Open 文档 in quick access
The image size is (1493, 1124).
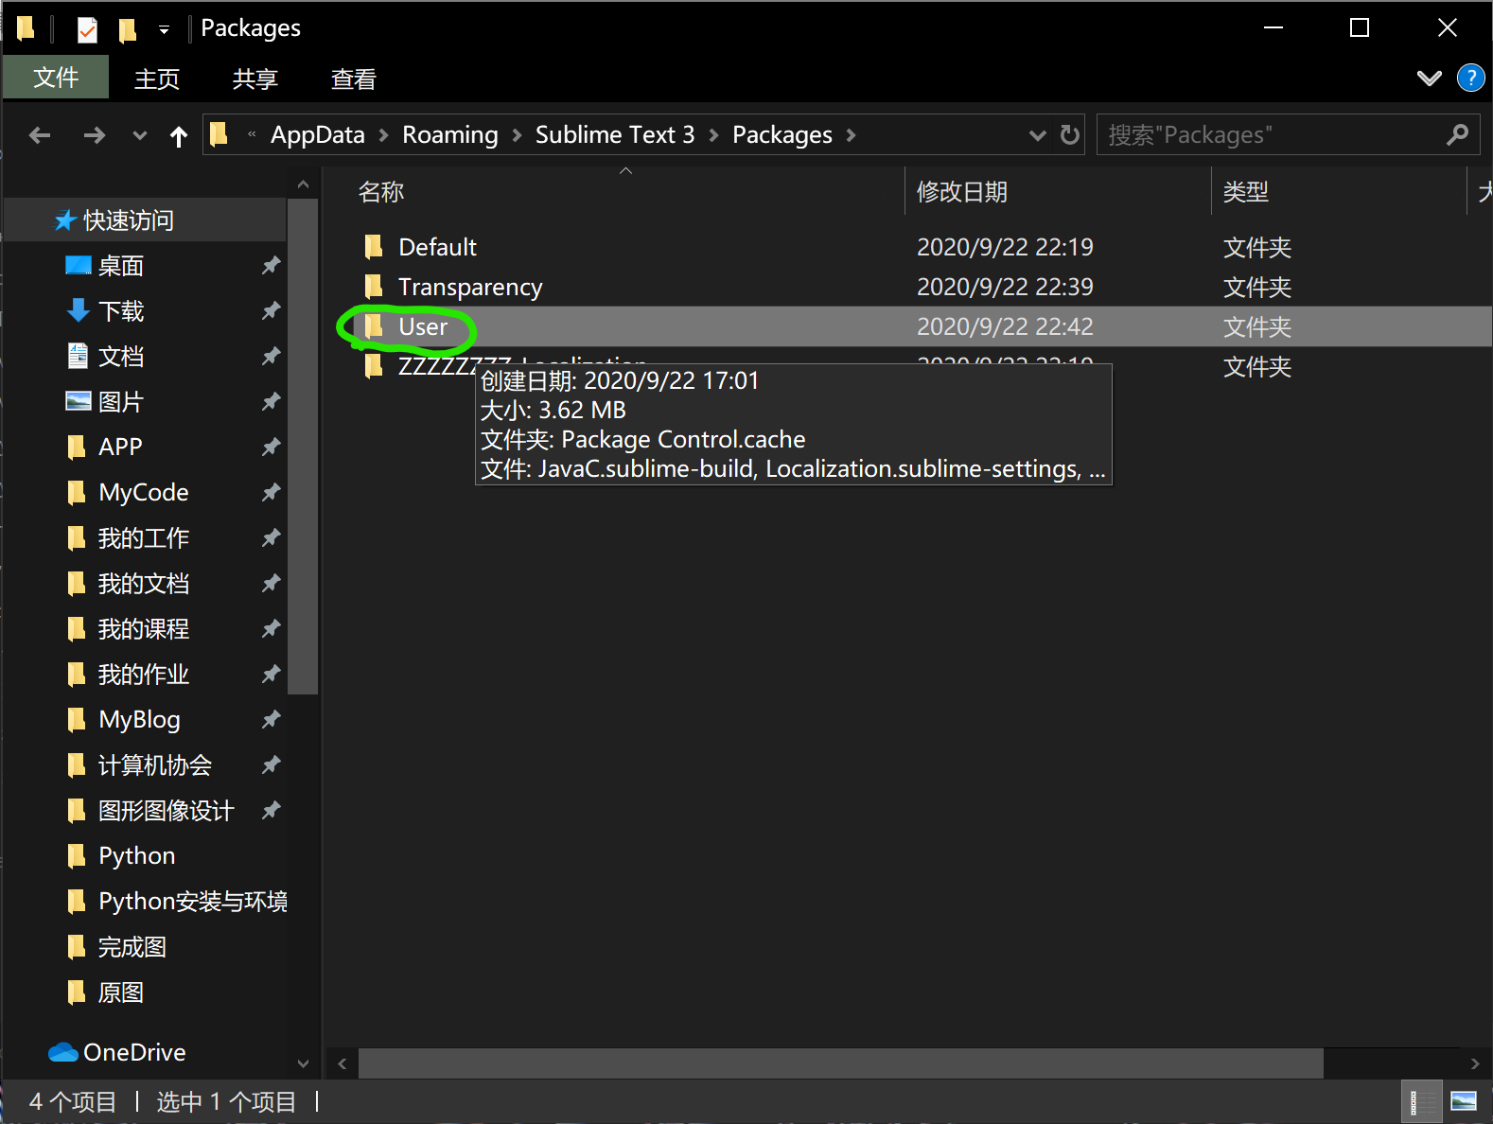121,357
